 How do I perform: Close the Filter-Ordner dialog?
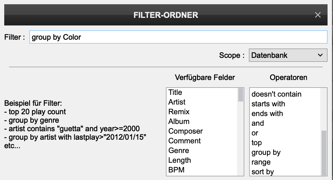point(318,15)
